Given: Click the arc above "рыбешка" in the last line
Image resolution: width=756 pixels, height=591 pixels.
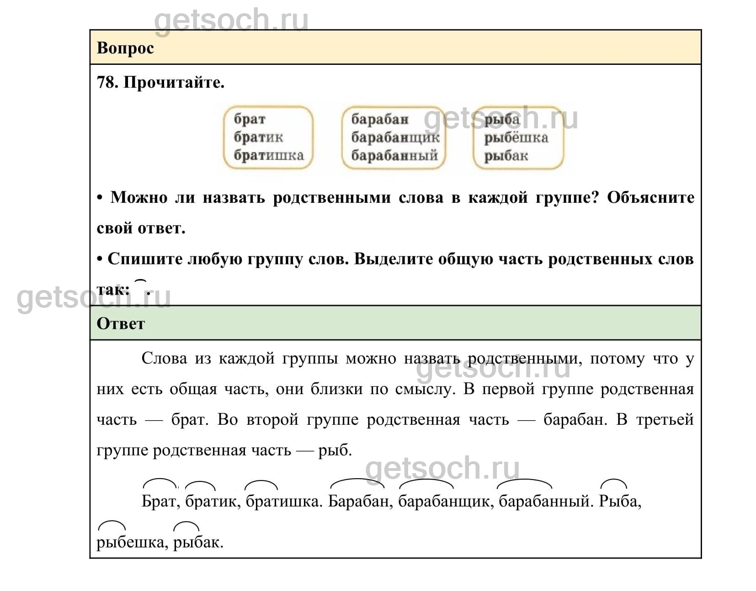Looking at the screenshot, I should point(112,525).
